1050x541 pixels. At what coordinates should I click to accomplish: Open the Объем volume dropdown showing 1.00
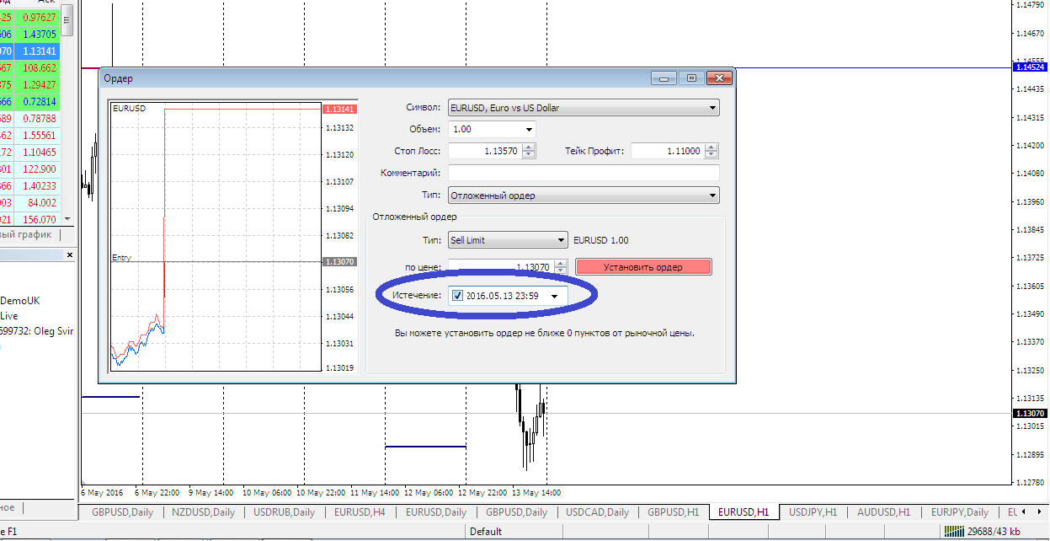[492, 130]
